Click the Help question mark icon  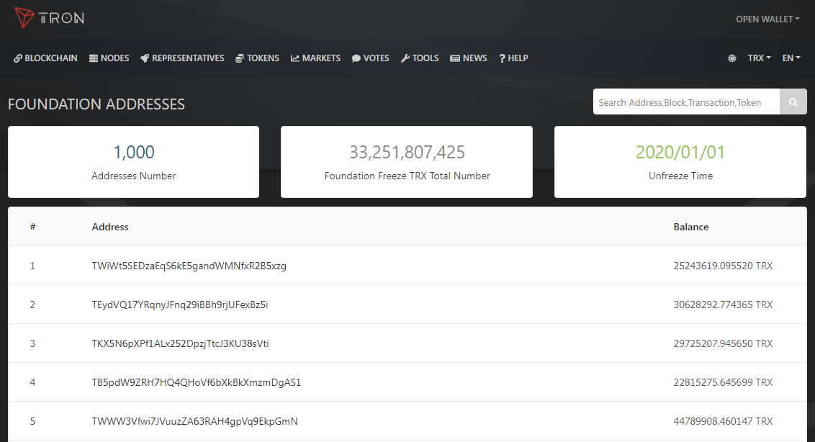502,58
